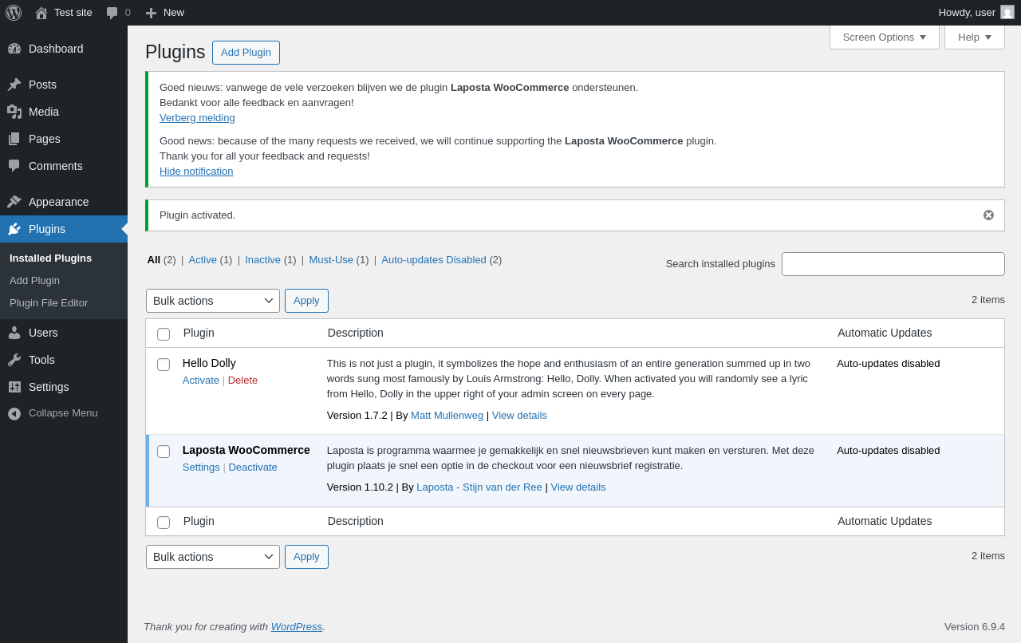Click the Search installed plugins field
This screenshot has height=643, width=1021.
pos(893,264)
